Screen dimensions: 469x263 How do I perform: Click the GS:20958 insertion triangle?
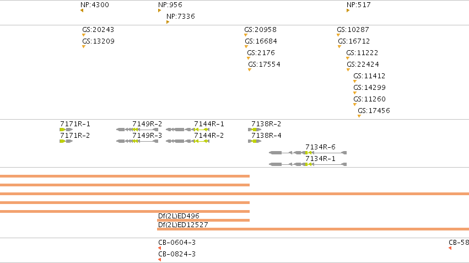tap(246, 35)
